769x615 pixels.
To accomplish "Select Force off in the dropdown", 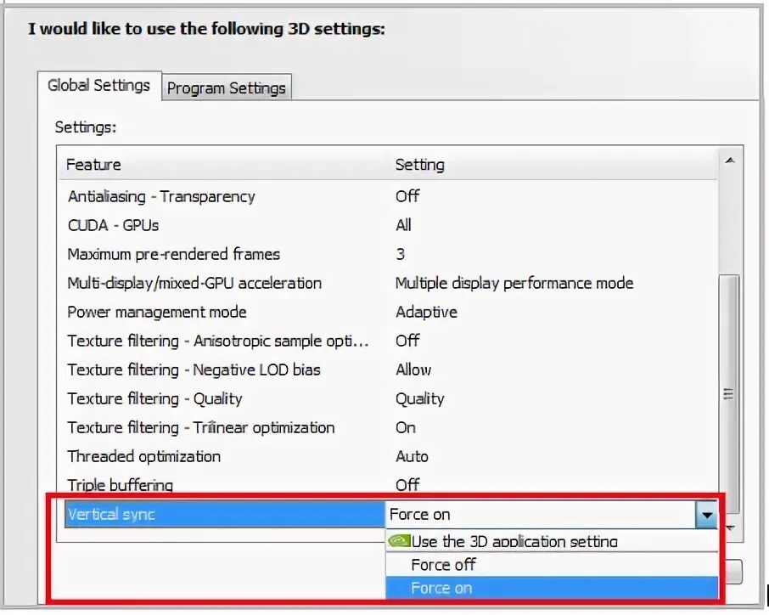I will pyautogui.click(x=443, y=565).
